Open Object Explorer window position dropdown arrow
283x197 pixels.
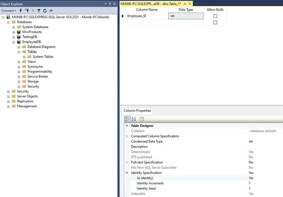pos(105,4)
